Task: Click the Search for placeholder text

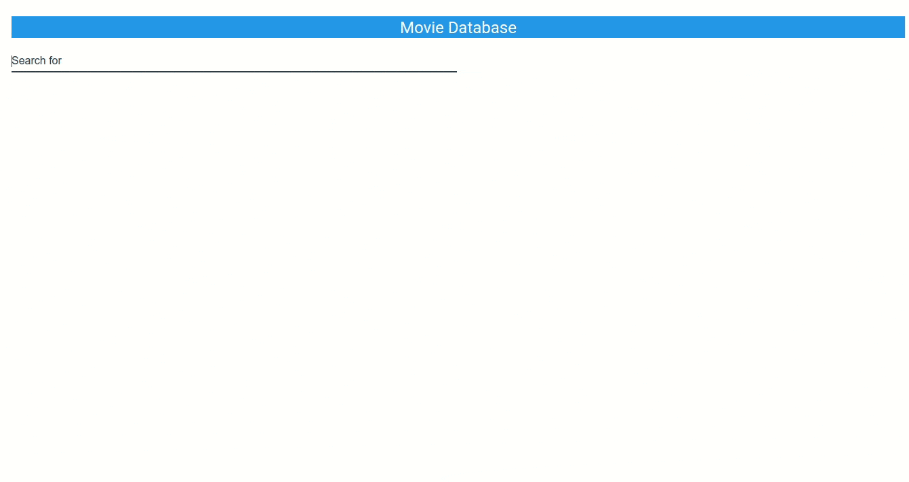Action: coord(37,60)
